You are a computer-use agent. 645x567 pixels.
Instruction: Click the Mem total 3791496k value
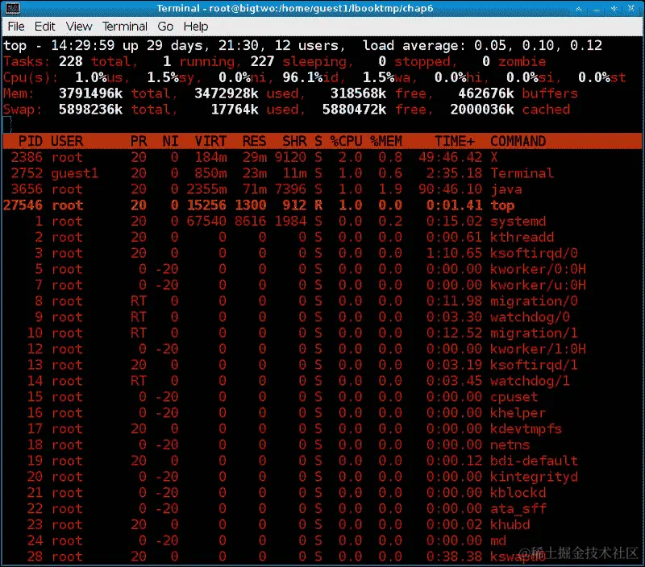91,93
